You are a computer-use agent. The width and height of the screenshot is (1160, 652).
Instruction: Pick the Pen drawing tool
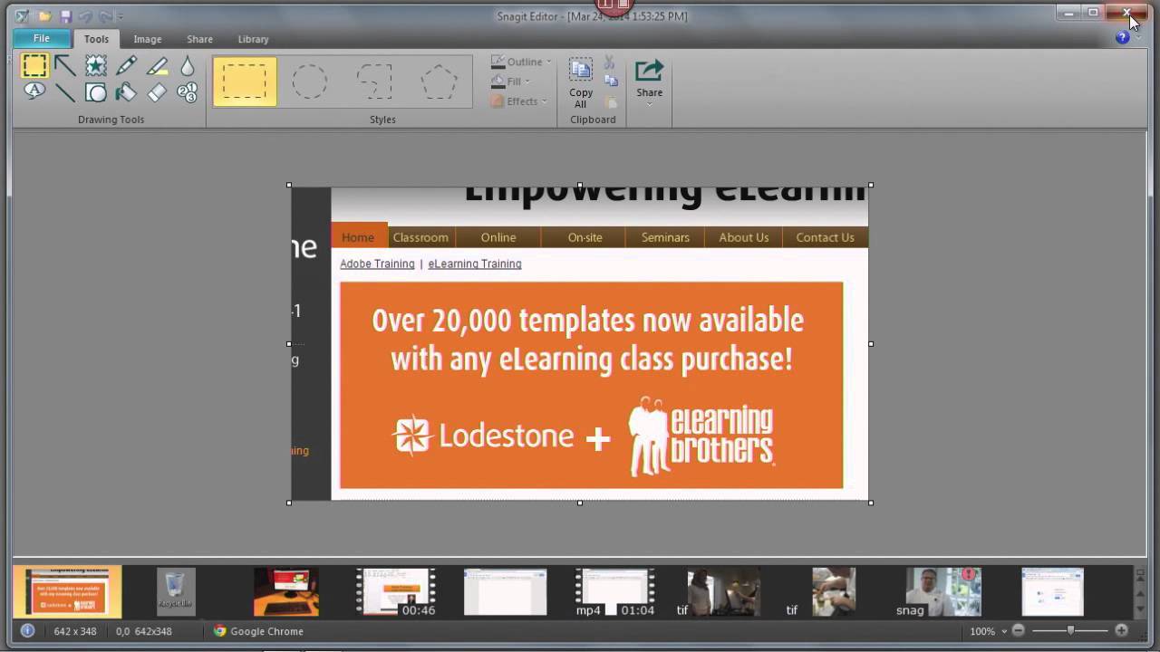pos(126,65)
